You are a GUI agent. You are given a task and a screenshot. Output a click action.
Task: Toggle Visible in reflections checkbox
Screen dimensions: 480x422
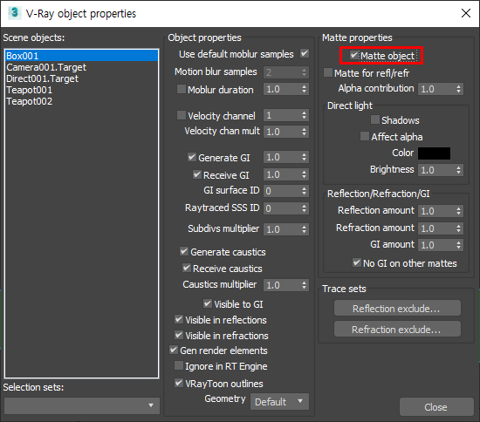179,320
